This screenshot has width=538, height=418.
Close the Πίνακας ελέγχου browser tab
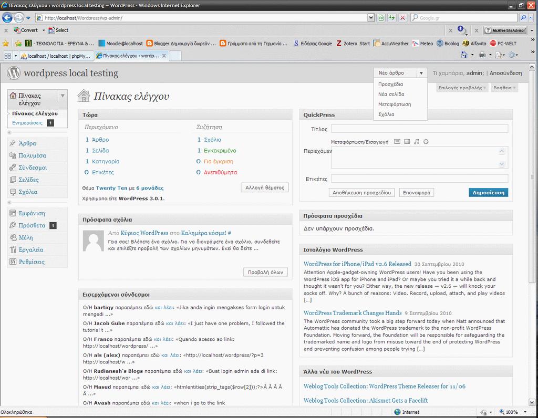pos(164,56)
